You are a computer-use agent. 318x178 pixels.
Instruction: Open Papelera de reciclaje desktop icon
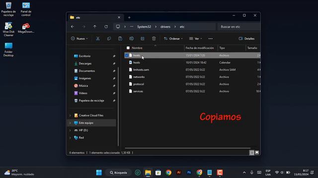coord(8,9)
